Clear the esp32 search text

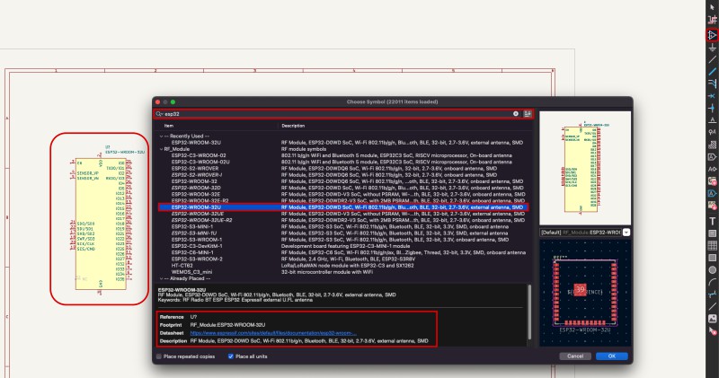tap(515, 114)
